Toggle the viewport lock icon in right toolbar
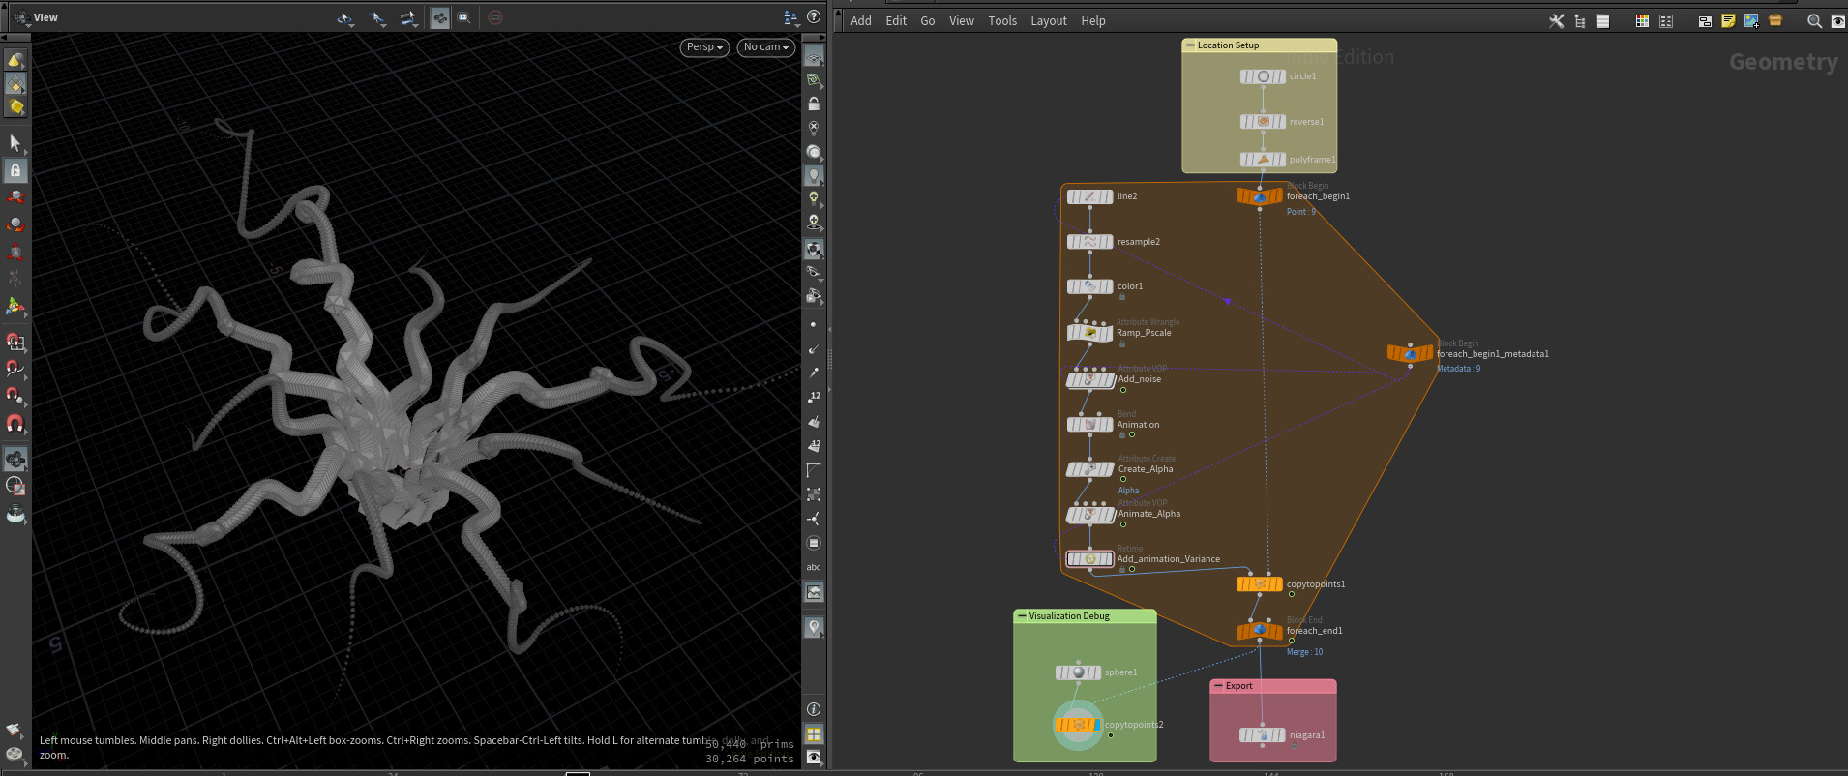Viewport: 1848px width, 776px height. [x=814, y=104]
